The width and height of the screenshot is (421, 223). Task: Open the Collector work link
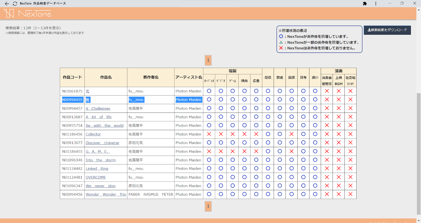[x=93, y=134]
